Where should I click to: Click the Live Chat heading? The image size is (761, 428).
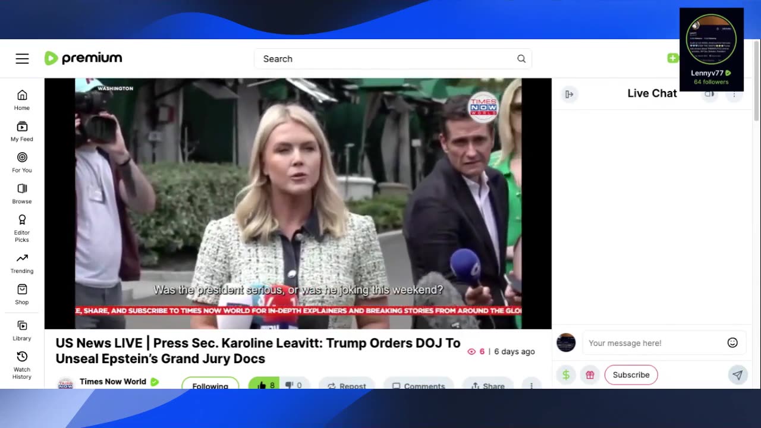click(652, 93)
